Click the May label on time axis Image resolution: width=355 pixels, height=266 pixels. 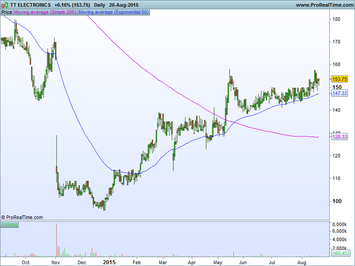tap(218, 262)
